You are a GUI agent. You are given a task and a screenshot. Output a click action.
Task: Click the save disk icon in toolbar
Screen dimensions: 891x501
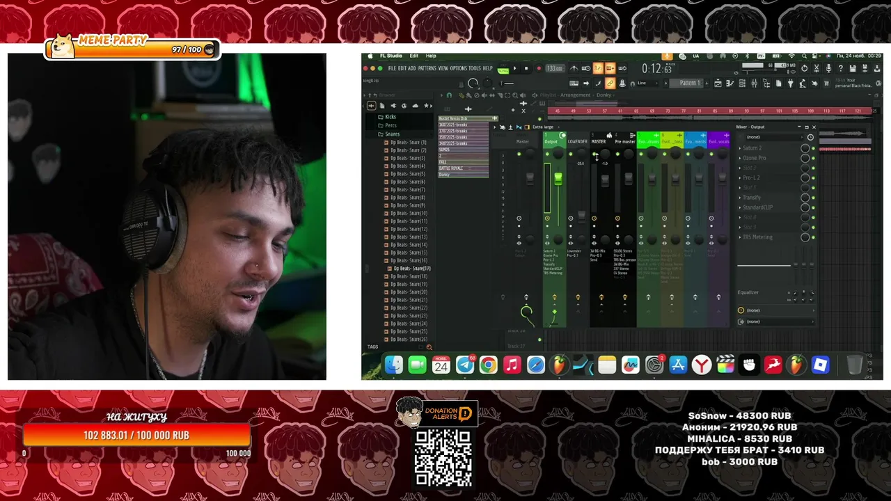tap(853, 68)
